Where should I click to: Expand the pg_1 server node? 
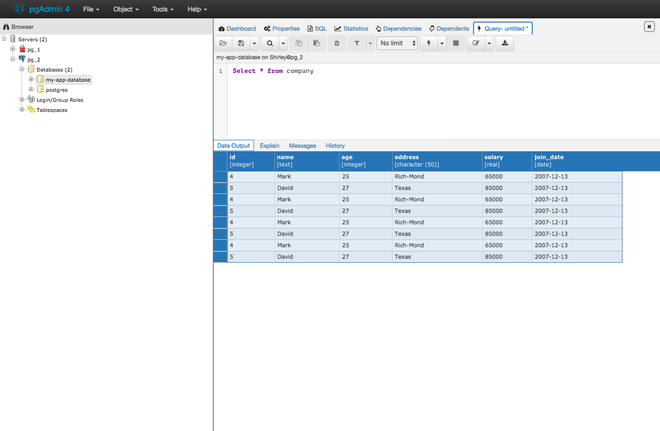pos(13,49)
